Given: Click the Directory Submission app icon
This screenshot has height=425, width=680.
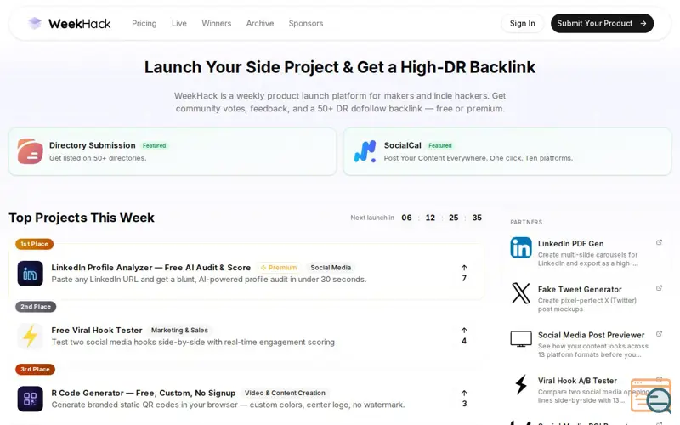Looking at the screenshot, I should [30, 151].
